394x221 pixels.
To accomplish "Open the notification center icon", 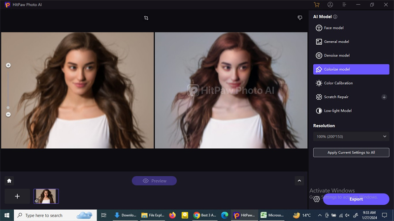I will click(385, 215).
